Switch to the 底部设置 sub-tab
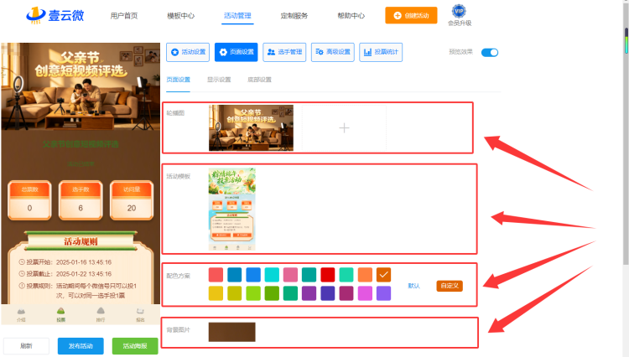The image size is (629, 357). coord(259,80)
